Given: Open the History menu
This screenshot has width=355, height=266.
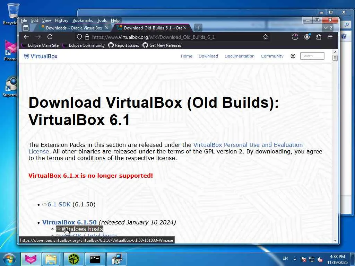Looking at the screenshot, I should [x=62, y=20].
